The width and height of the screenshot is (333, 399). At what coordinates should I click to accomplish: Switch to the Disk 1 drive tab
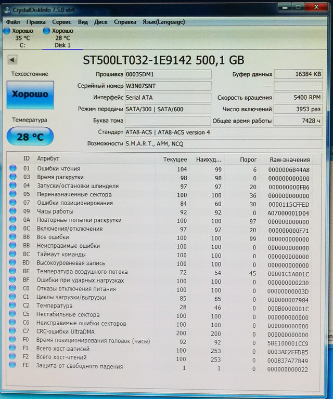pyautogui.click(x=62, y=38)
